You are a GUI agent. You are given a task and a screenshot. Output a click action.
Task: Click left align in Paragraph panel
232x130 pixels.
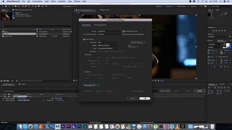(209, 87)
